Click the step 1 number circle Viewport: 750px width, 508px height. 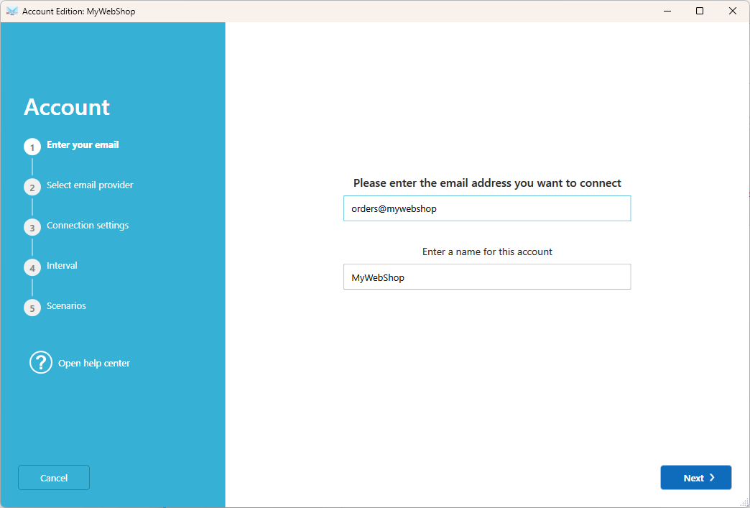pyautogui.click(x=32, y=147)
